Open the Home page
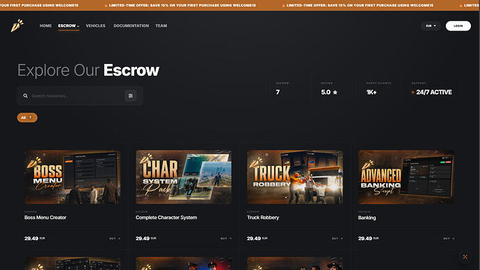Viewport: 480px width, 270px height. [x=46, y=26]
